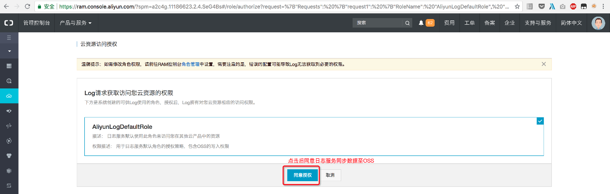This screenshot has height=194, width=610.
Task: Open the Chrome three-dot menu
Action: coord(604,7)
